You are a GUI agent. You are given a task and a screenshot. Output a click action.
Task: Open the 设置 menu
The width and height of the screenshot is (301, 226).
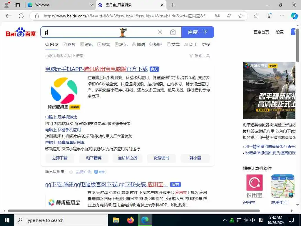280,32
